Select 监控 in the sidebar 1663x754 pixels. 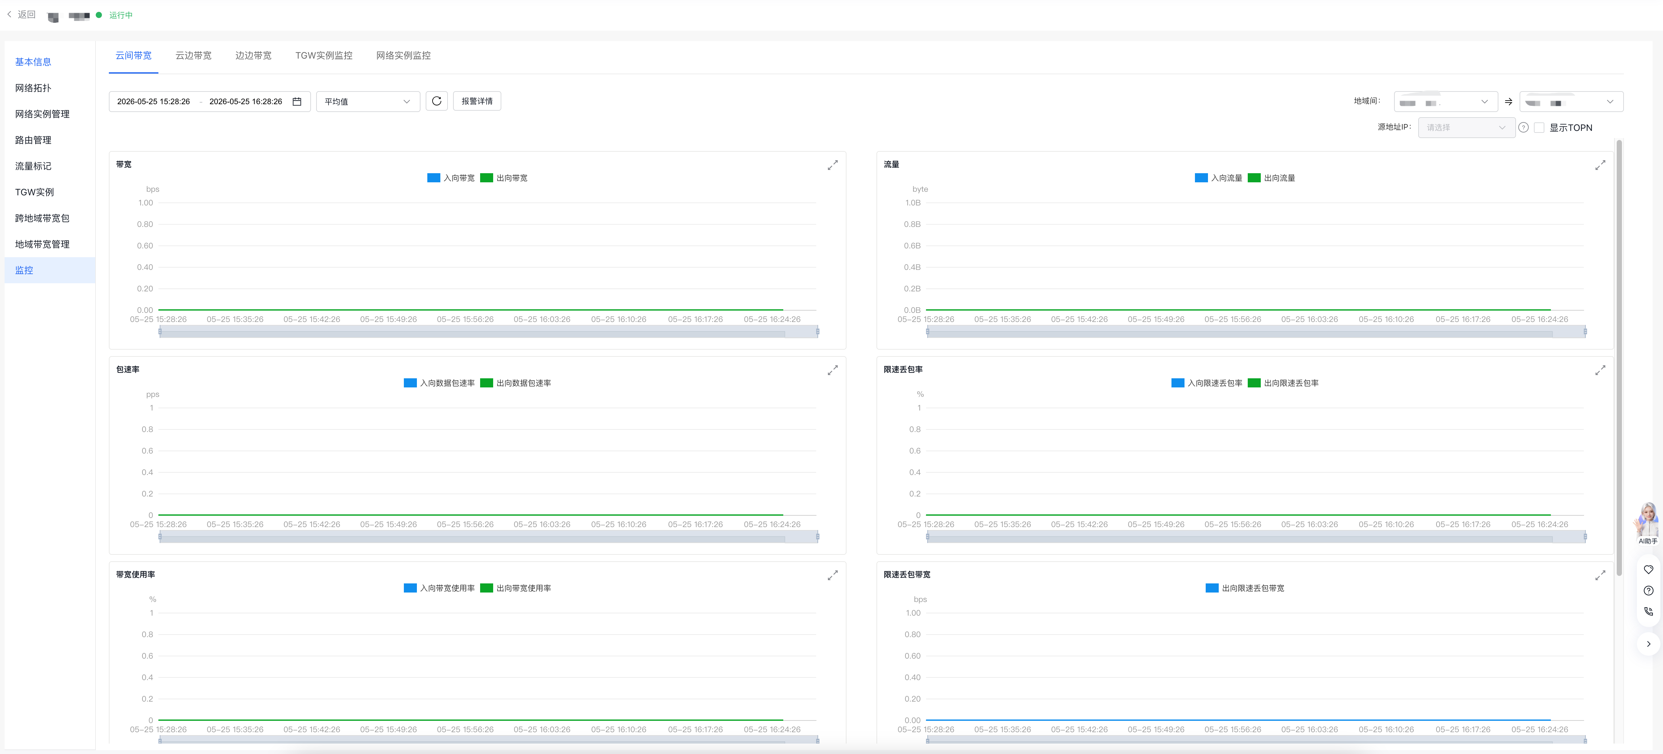(x=50, y=270)
